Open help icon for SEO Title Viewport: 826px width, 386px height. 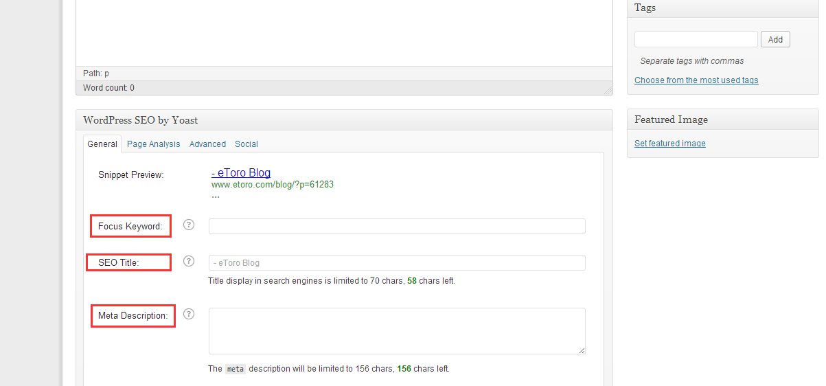(x=190, y=261)
